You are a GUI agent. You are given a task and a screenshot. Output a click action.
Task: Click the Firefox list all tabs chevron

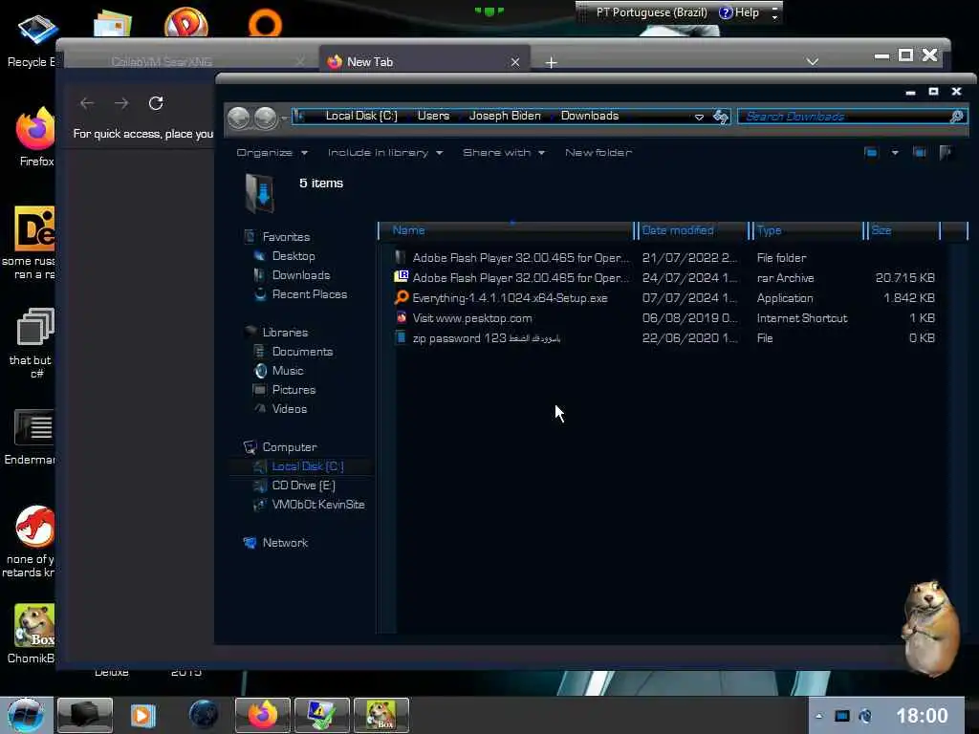pyautogui.click(x=813, y=61)
